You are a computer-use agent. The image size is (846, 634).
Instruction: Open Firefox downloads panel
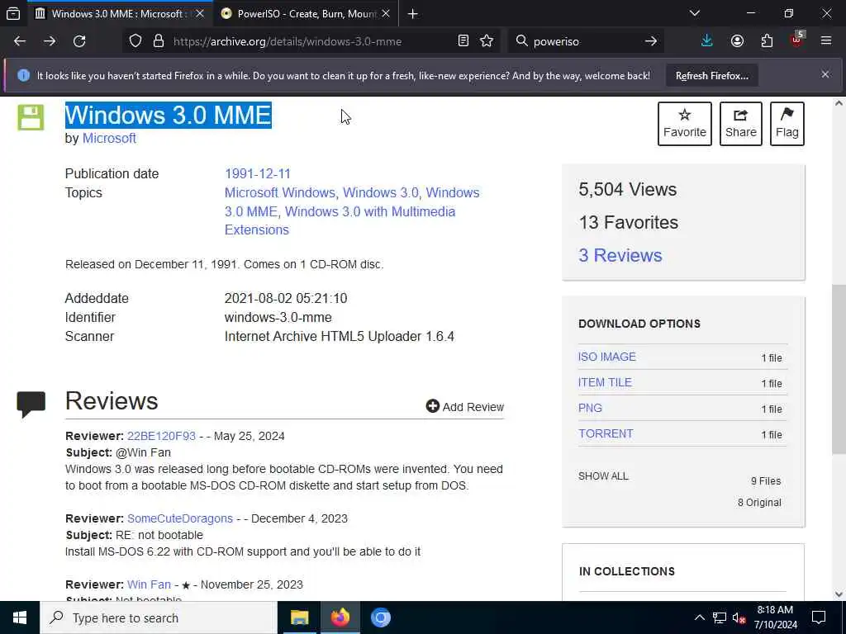pos(707,41)
